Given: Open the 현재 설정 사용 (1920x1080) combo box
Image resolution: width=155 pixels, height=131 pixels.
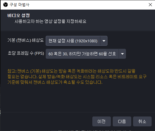Looking at the screenshot, I should tap(77, 41).
